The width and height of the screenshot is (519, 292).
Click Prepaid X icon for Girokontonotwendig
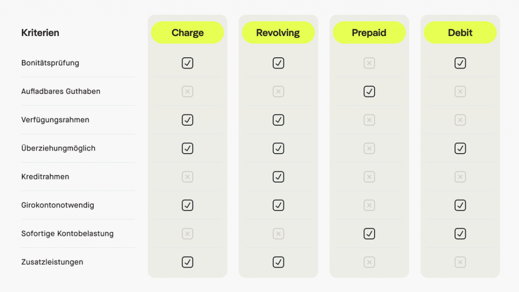(369, 205)
